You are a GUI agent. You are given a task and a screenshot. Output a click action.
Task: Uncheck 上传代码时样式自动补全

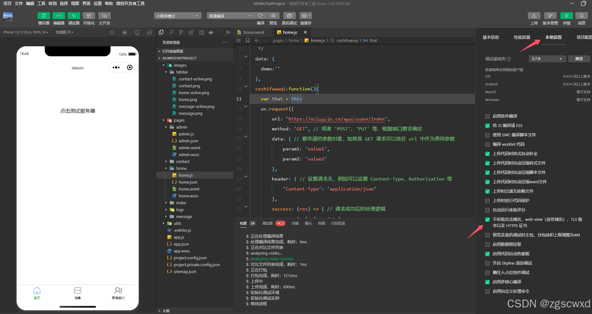(x=487, y=154)
